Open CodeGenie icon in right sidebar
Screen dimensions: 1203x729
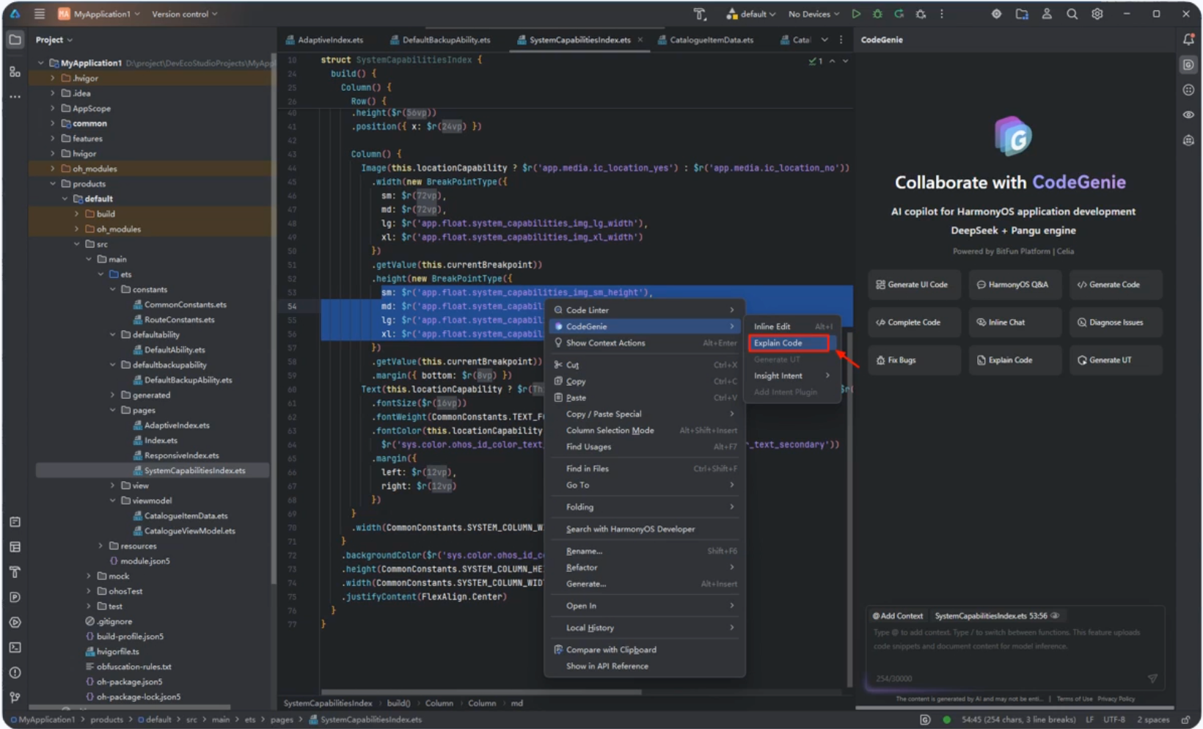pos(1188,65)
